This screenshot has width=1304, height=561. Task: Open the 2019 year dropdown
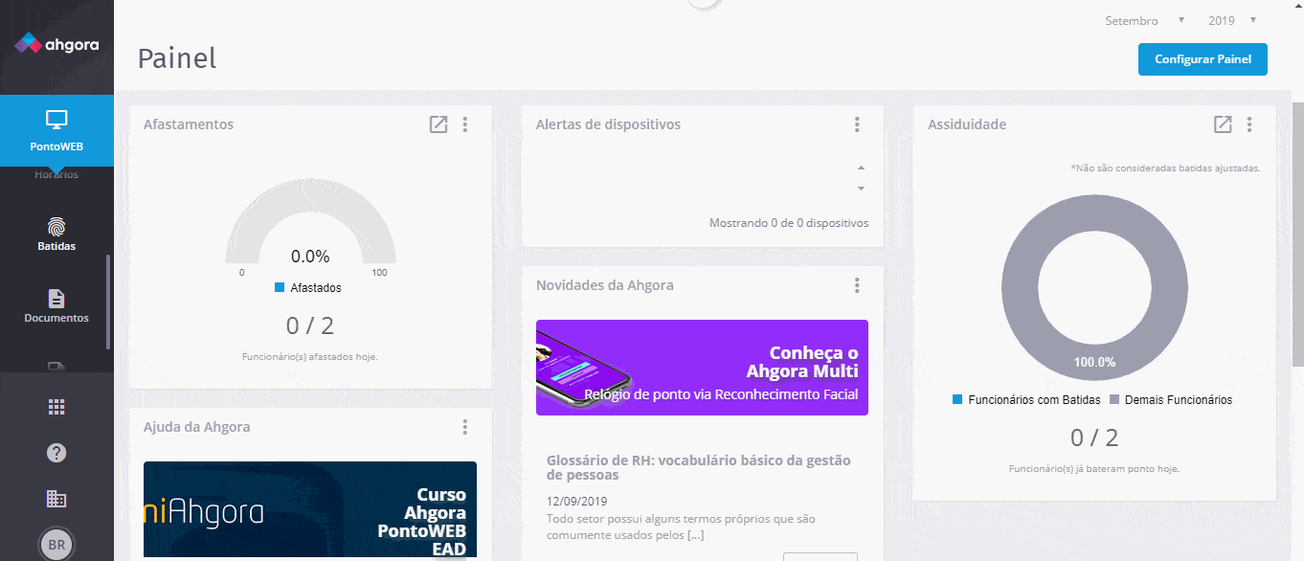[x=1232, y=21]
